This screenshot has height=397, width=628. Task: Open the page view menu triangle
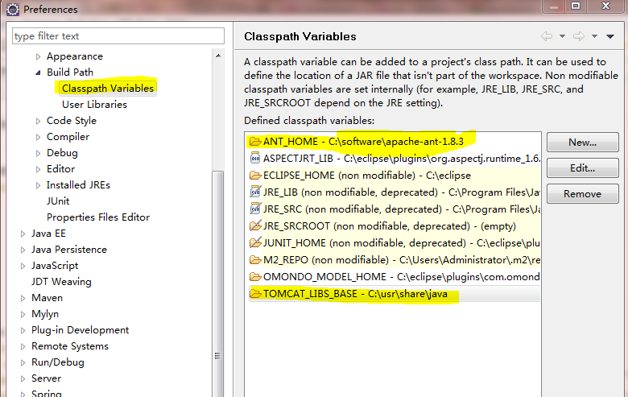(610, 36)
